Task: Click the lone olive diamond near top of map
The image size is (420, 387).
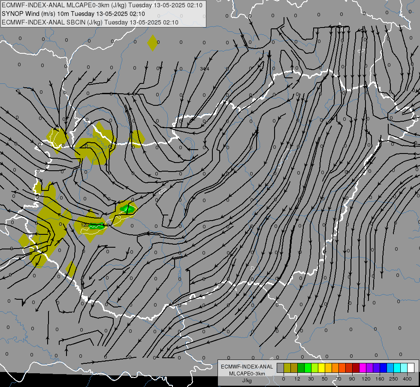Action: 152,43
